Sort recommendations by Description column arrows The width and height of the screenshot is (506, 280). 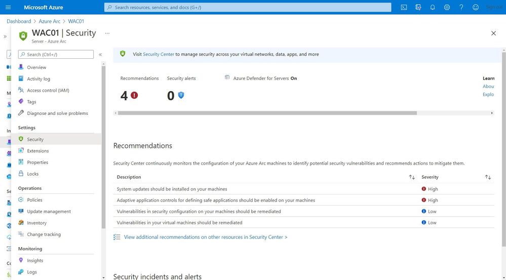point(412,177)
